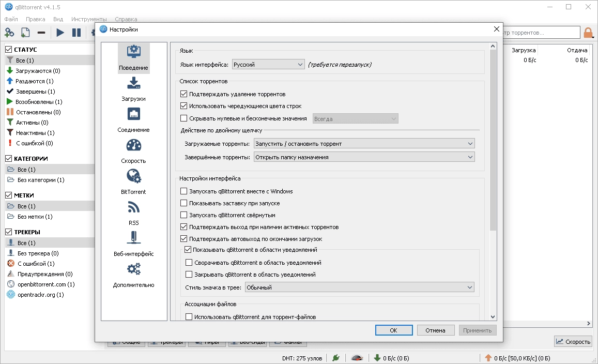
Task: Collapse the СТАТУС filter section
Action: 8,49
